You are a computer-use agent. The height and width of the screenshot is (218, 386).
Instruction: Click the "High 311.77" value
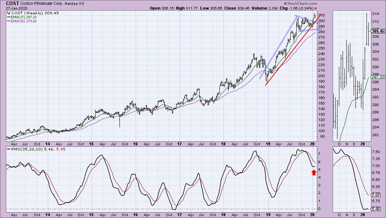tap(187, 8)
